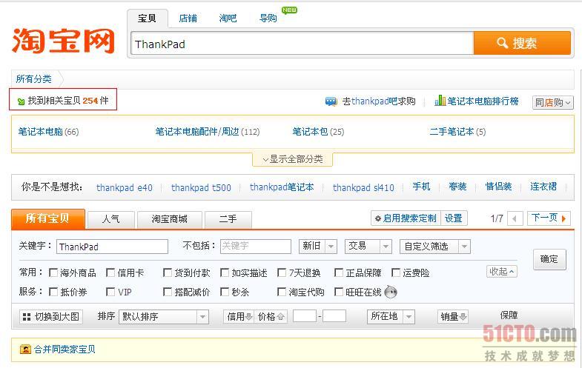
Task: Open 笔记本电脑排行榜 ranking link
Action: (483, 101)
